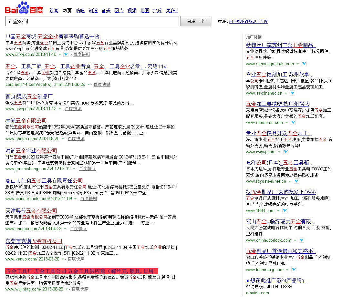Click blue arrow icon beside www.51wj.com result

[x=66, y=55]
